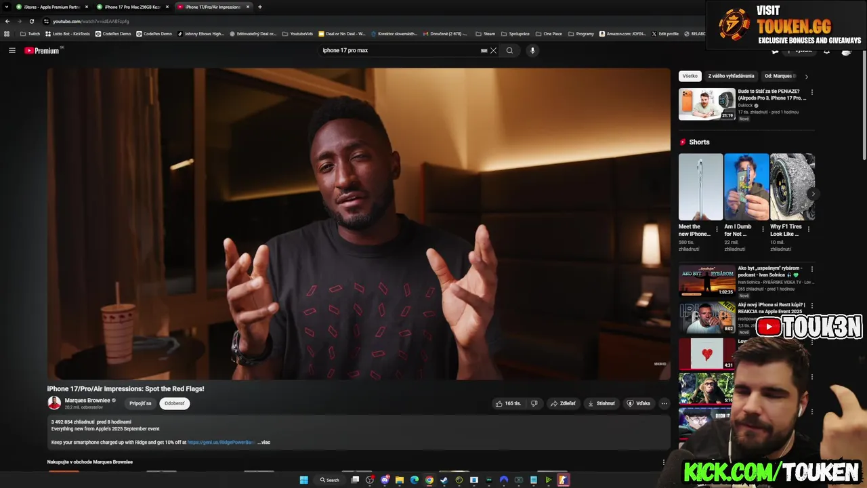Expand description with '...viac'
Screen dimensions: 867x488
(x=264, y=442)
